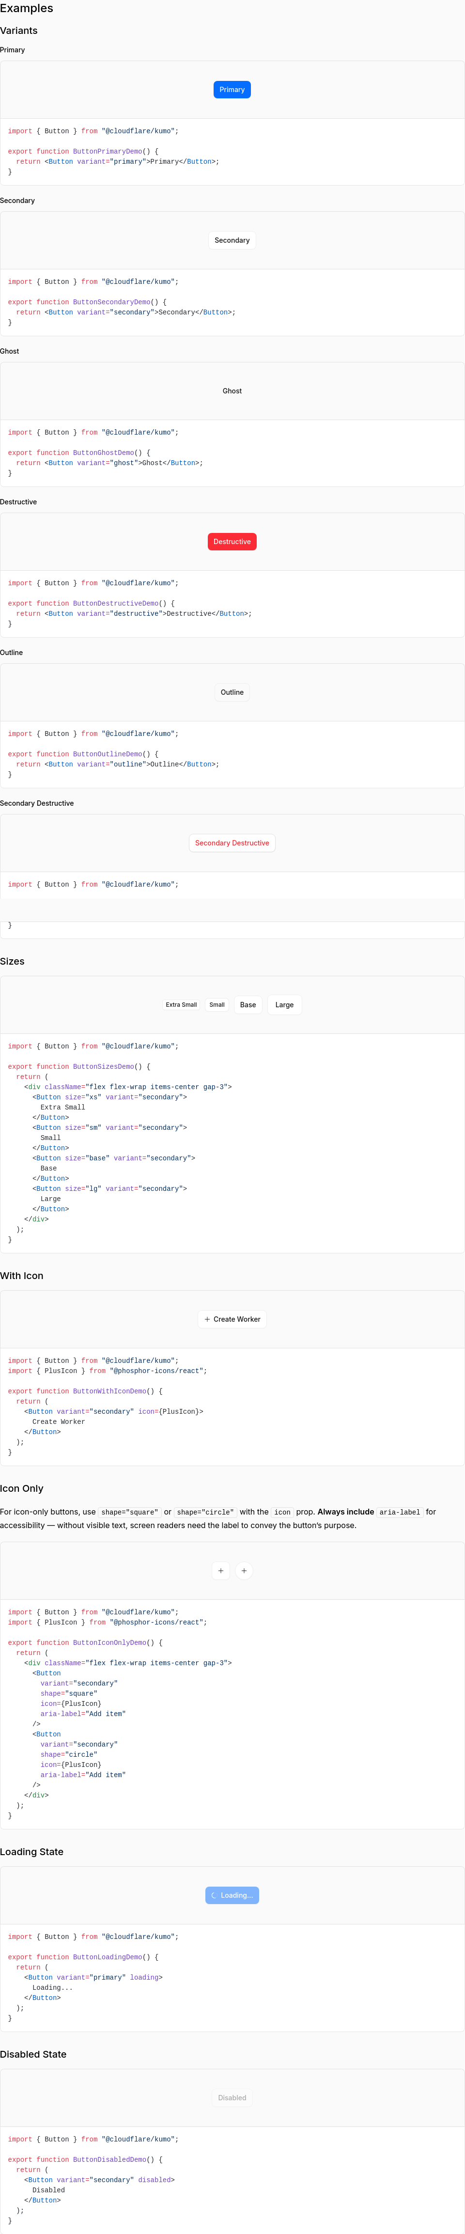Click the Large size button
This screenshot has width=465, height=2234.
[x=284, y=1004]
